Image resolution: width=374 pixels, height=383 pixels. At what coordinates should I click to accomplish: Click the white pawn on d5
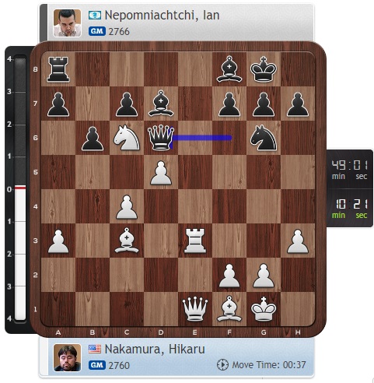coord(161,172)
